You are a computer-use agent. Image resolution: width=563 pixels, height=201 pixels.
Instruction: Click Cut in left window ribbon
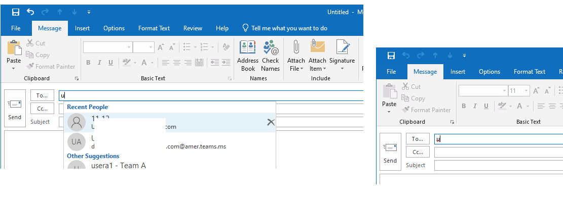tap(35, 43)
